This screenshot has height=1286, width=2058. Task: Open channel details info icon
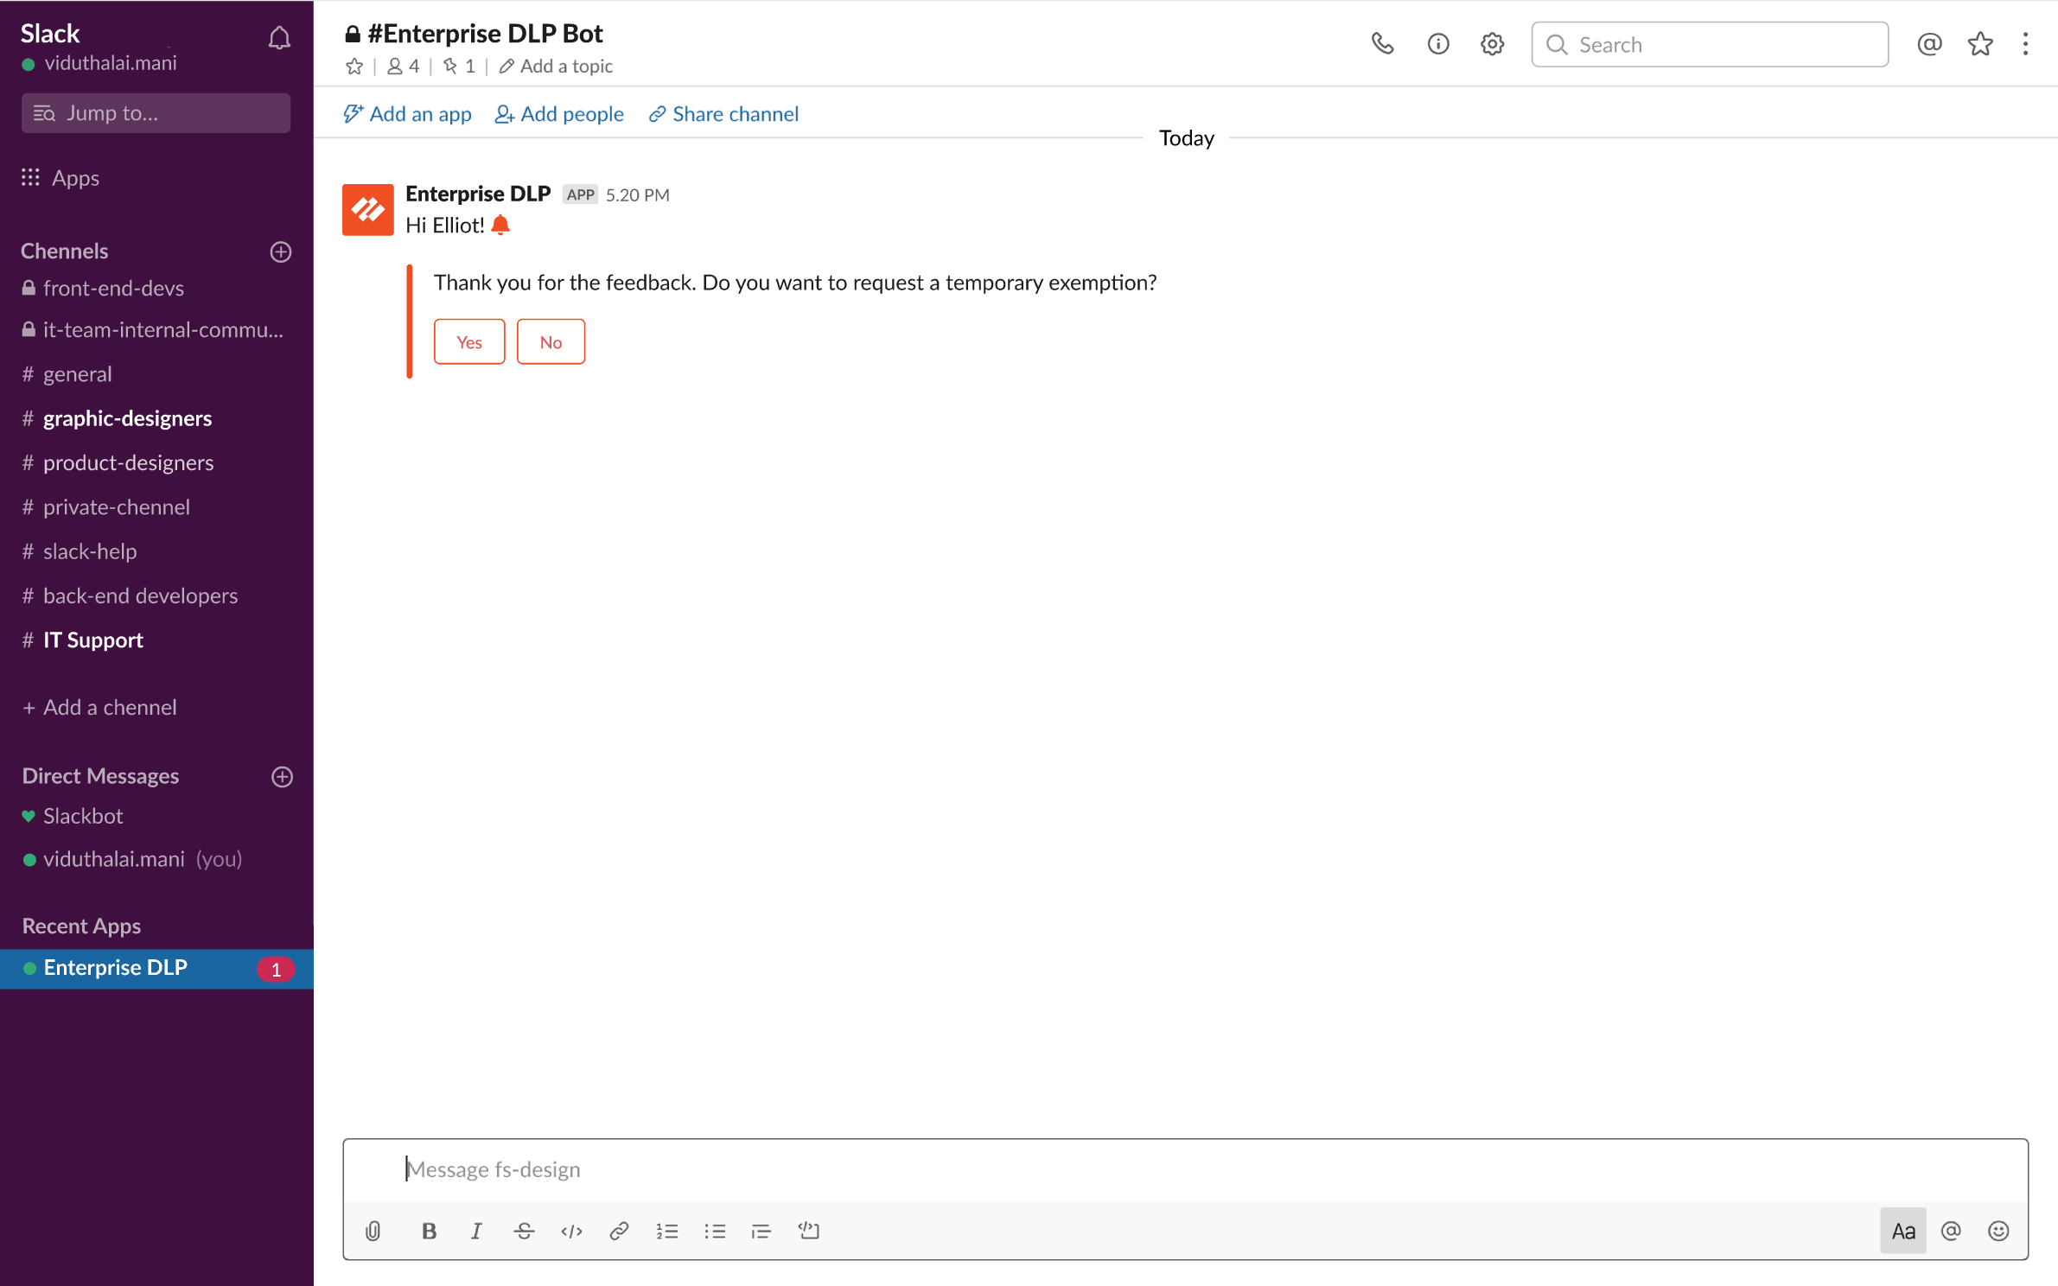click(1437, 44)
